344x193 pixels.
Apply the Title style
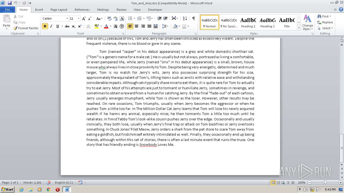tap(287, 22)
